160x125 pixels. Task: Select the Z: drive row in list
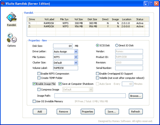(x=86, y=26)
